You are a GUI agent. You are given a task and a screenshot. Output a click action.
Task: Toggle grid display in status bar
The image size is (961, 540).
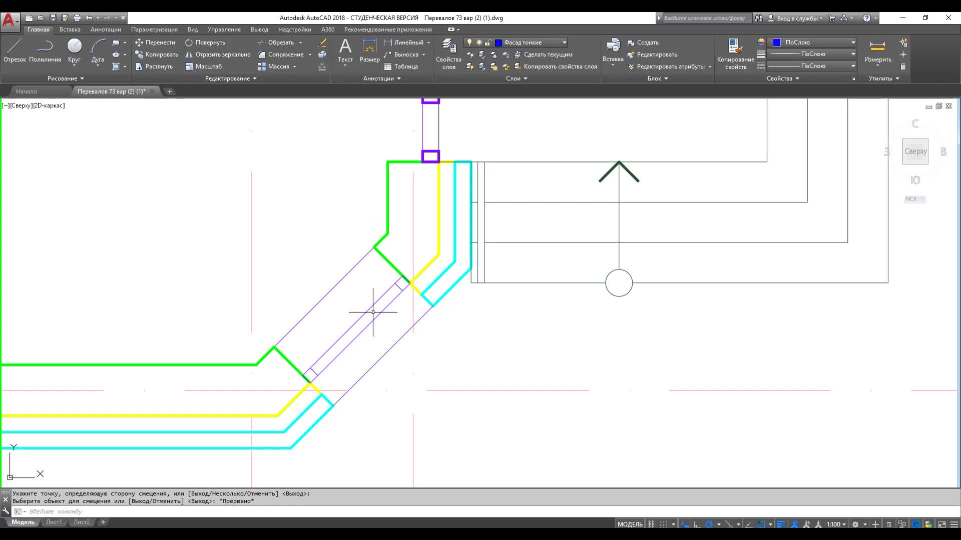click(651, 524)
